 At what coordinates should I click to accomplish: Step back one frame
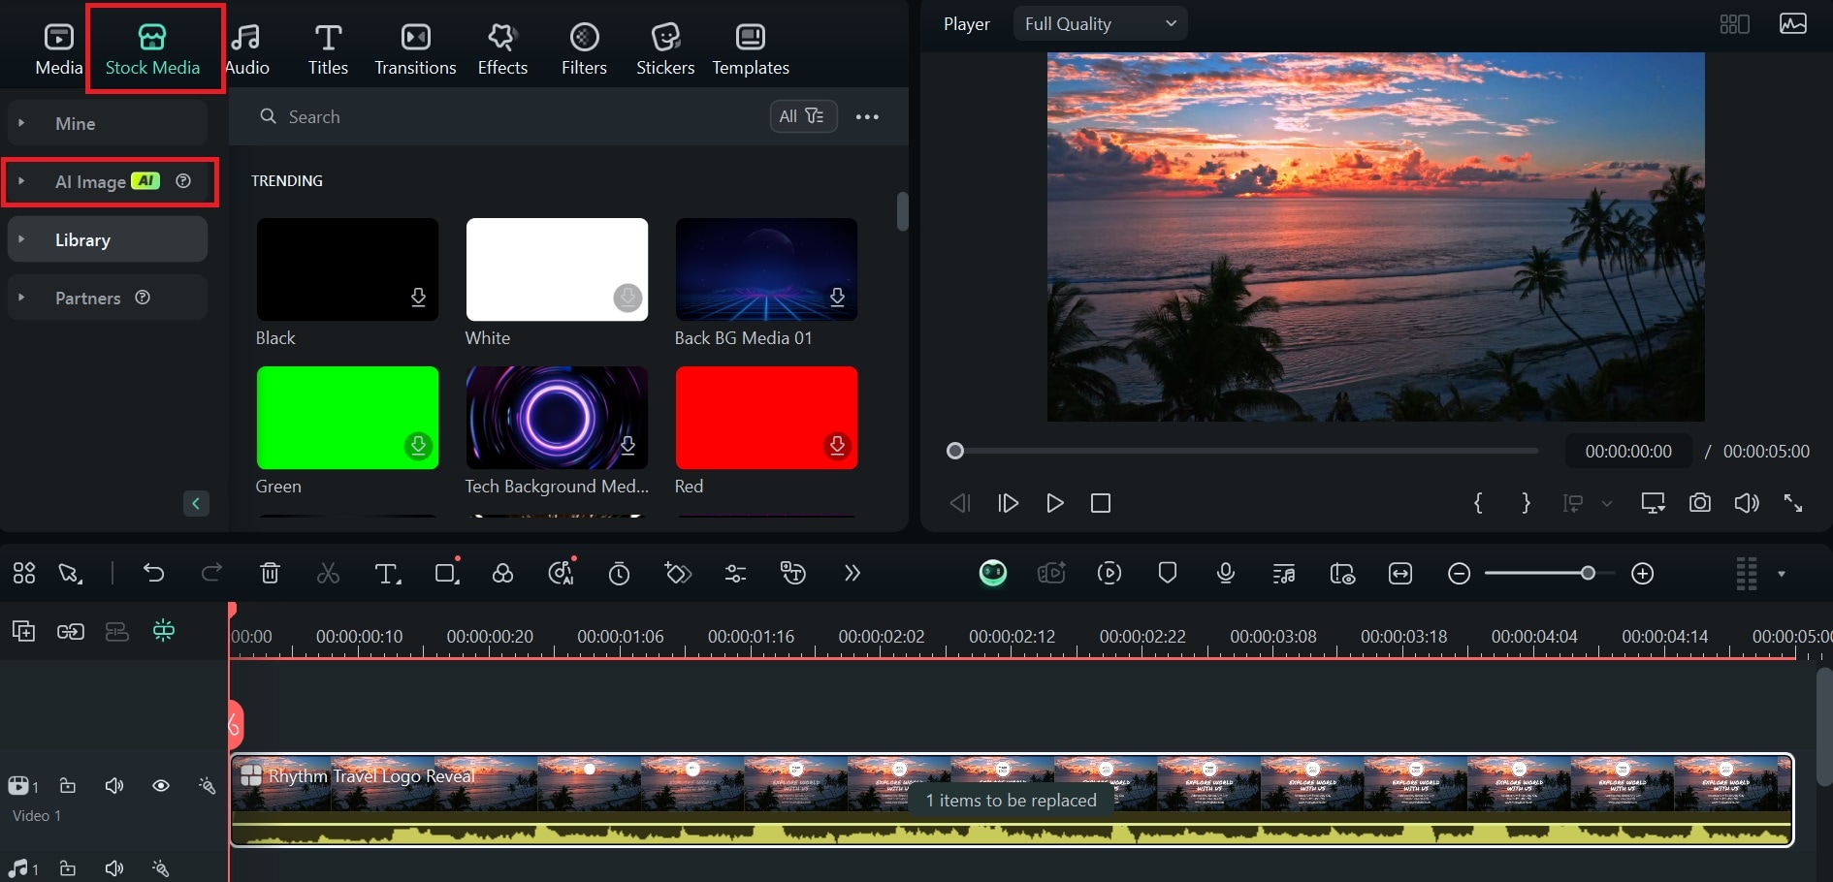(960, 503)
